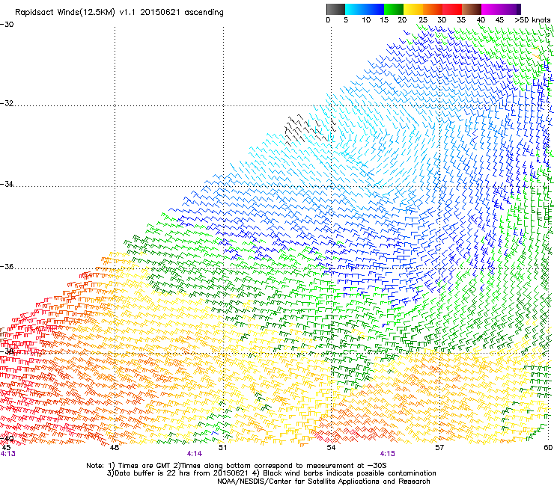Click the latitude label -32

7,103
